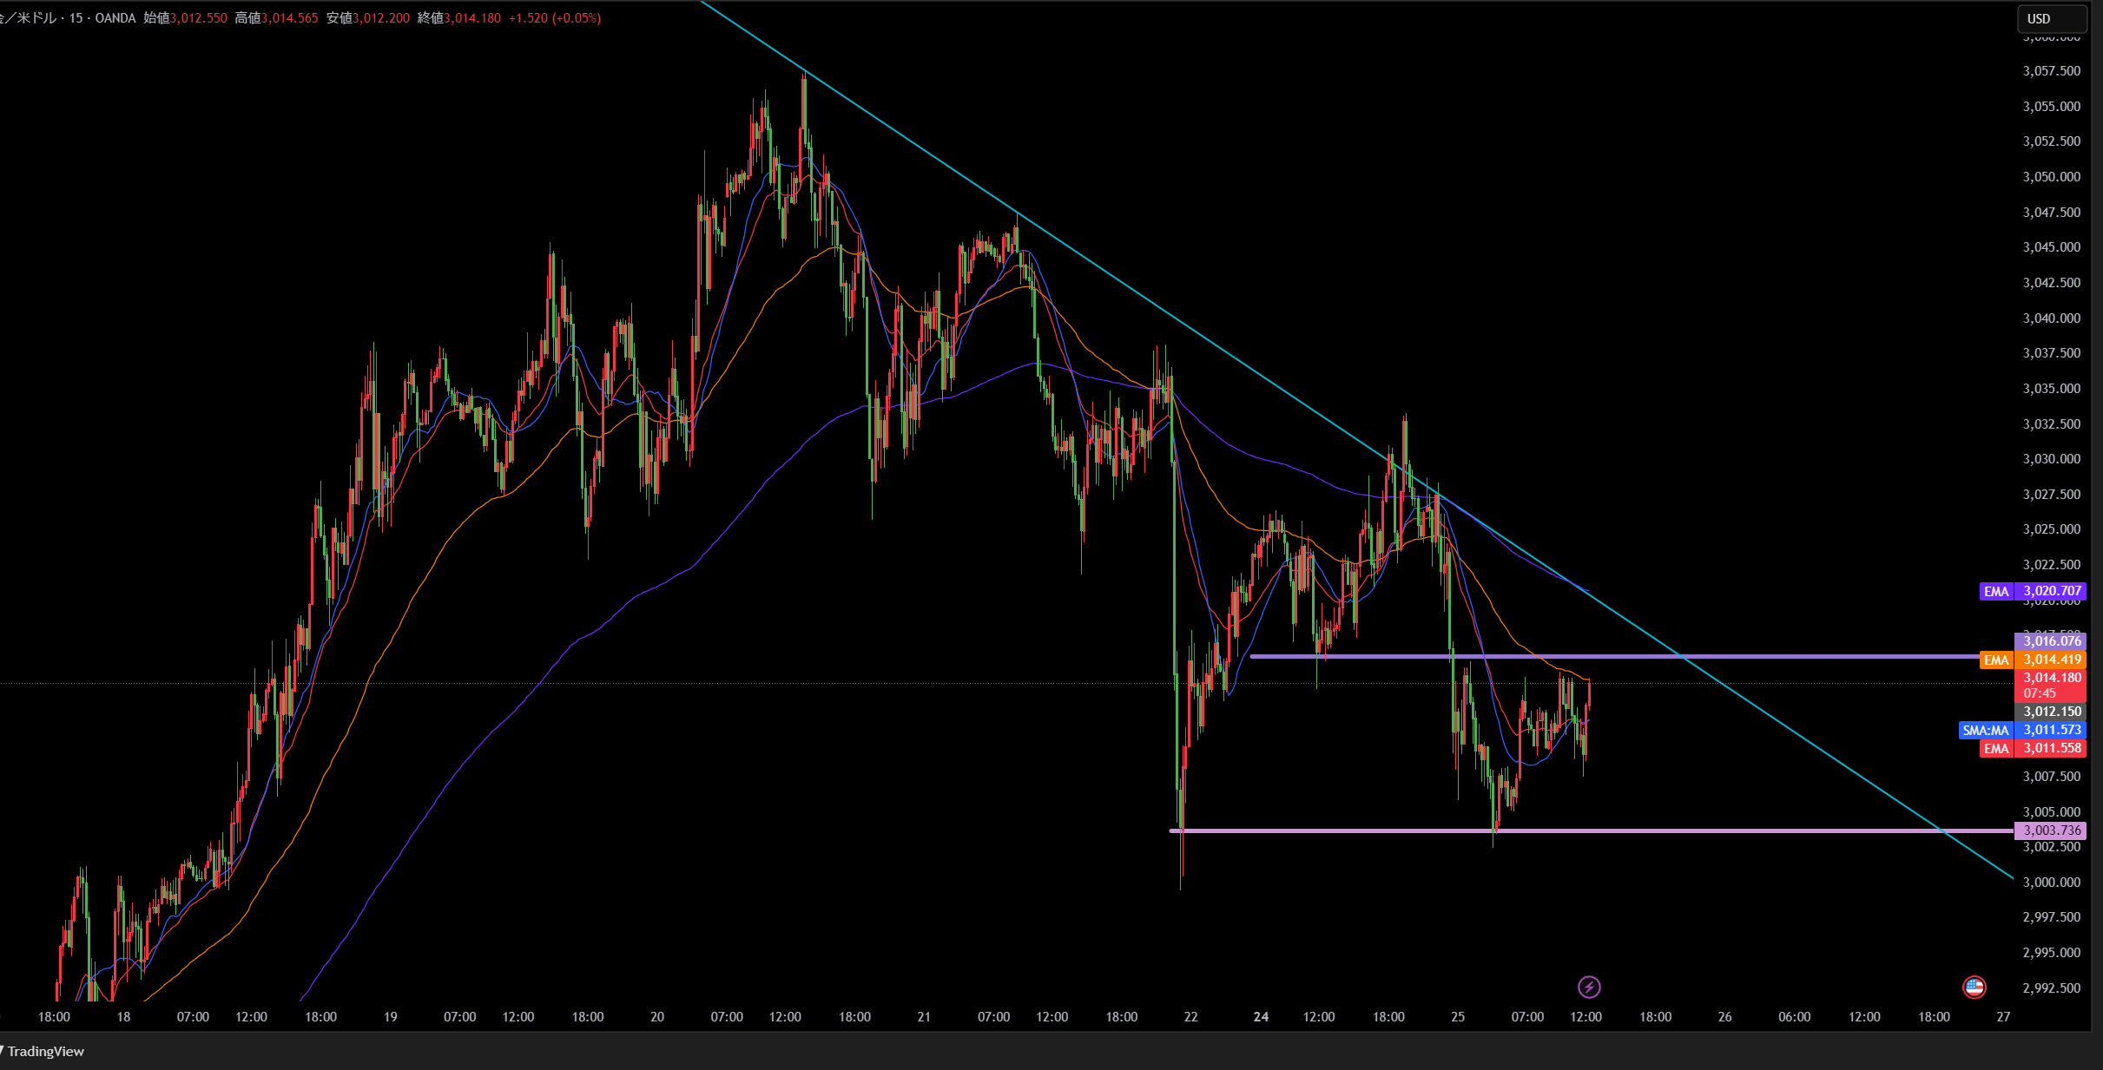Click the US flag economic event icon

coord(1974,987)
